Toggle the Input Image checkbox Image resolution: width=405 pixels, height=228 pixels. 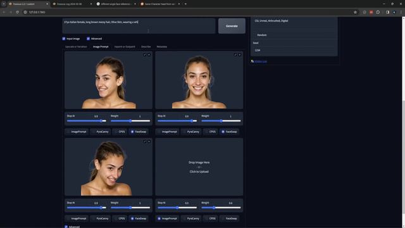(x=64, y=39)
